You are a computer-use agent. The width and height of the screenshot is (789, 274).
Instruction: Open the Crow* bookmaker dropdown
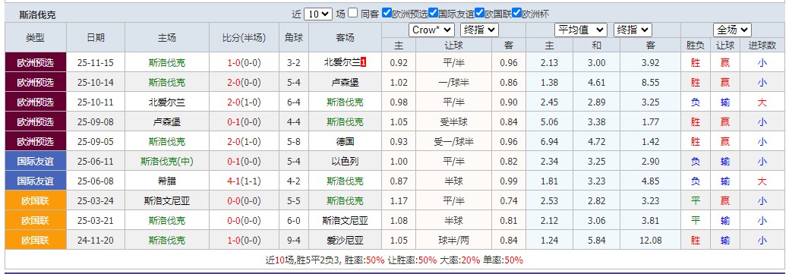(x=432, y=30)
